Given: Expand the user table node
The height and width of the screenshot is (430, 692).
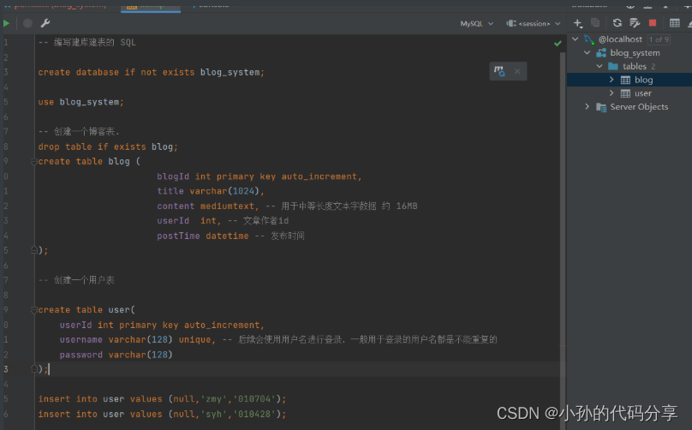Looking at the screenshot, I should pos(611,93).
